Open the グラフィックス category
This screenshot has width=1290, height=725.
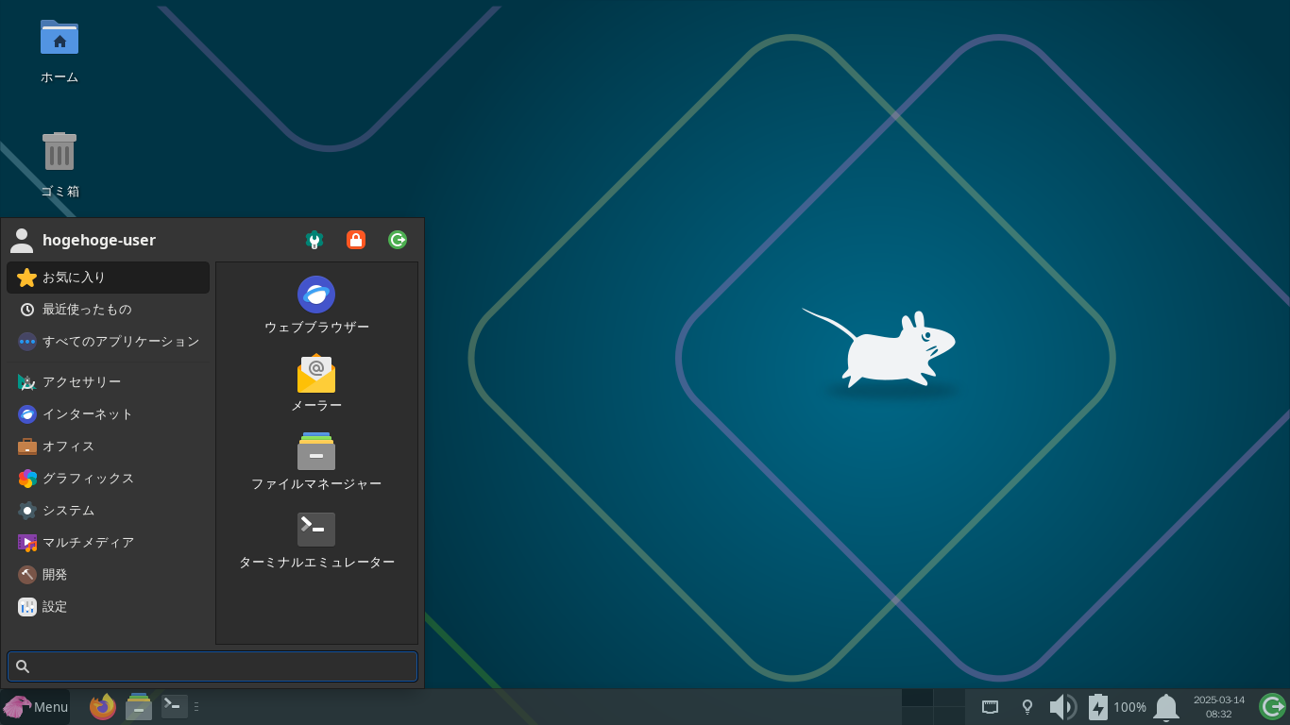click(108, 479)
